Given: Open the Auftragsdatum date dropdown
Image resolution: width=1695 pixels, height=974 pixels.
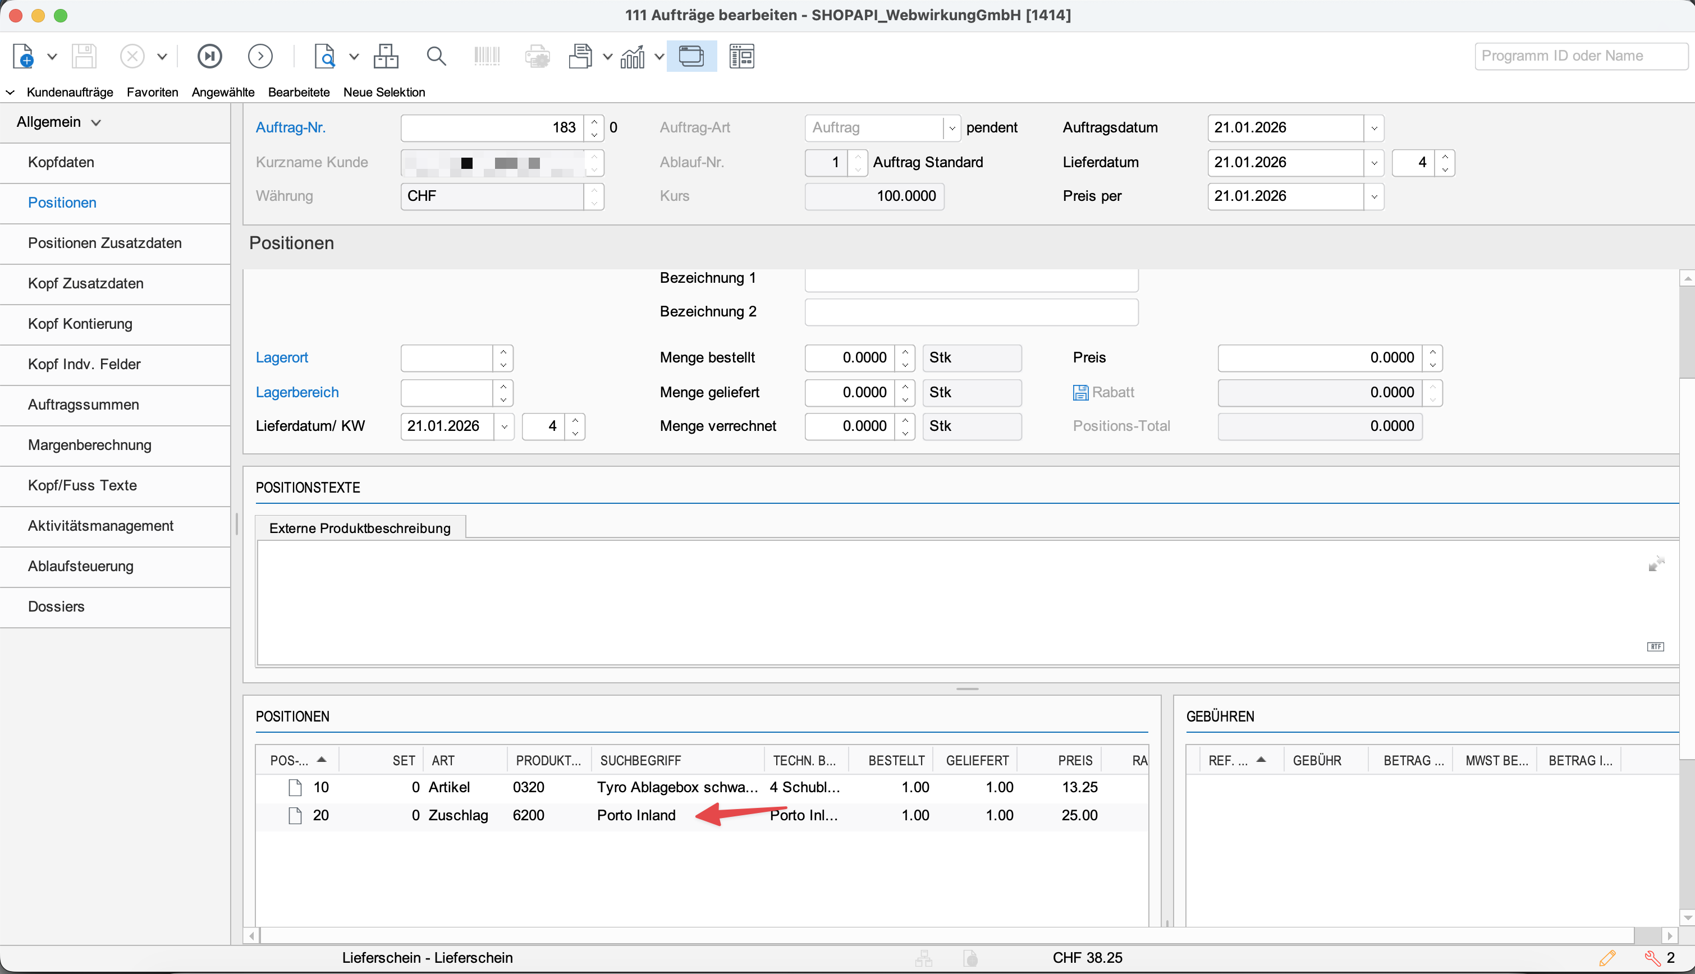Looking at the screenshot, I should (1374, 128).
